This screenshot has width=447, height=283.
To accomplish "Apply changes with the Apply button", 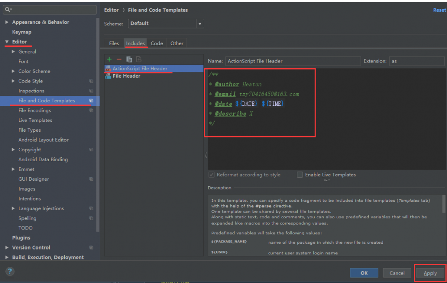I will pos(429,273).
